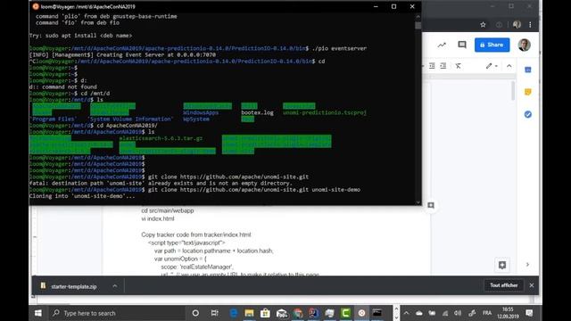Switch to Chrome on the taskbar
This screenshot has width=571, height=321.
(x=297, y=313)
